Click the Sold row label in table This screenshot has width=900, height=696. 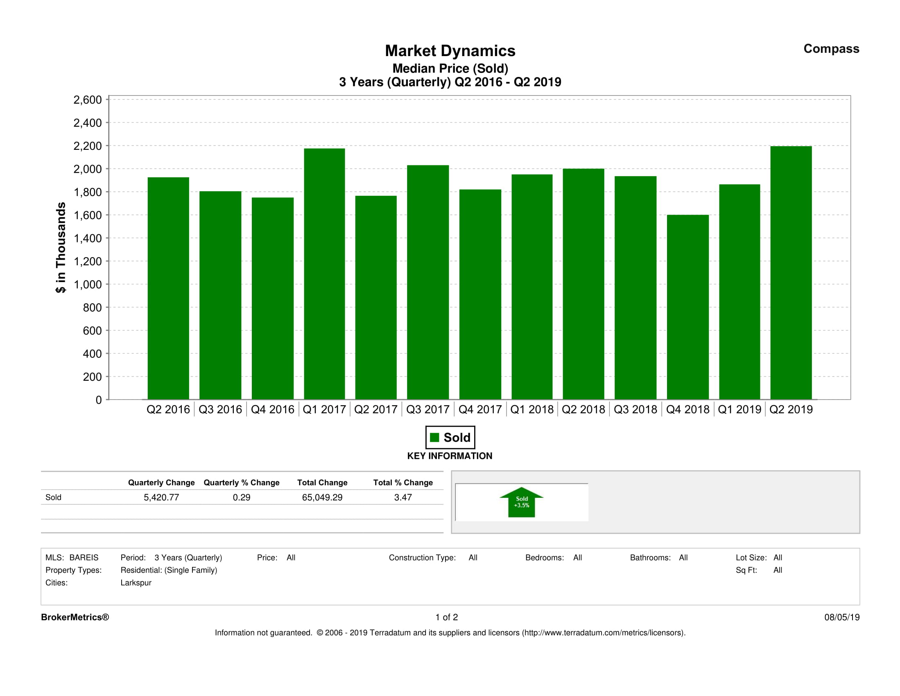(53, 497)
